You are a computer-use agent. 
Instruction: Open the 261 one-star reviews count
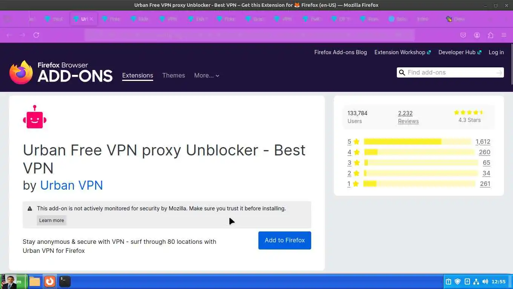(x=485, y=184)
